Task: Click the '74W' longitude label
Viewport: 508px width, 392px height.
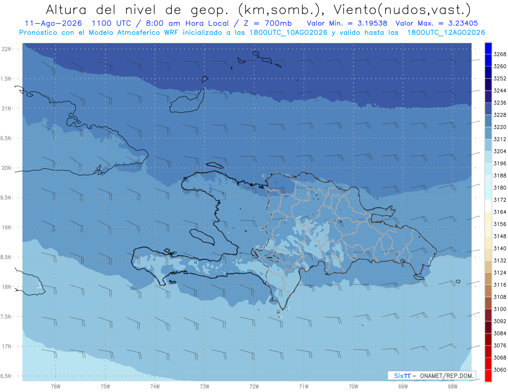Action: click(x=155, y=386)
